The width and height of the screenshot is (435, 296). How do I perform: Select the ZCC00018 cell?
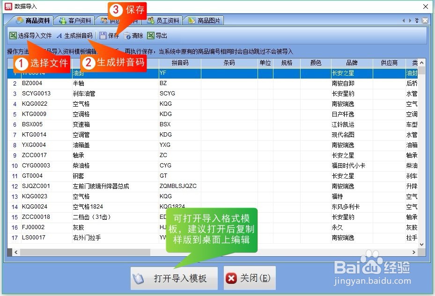click(x=46, y=217)
